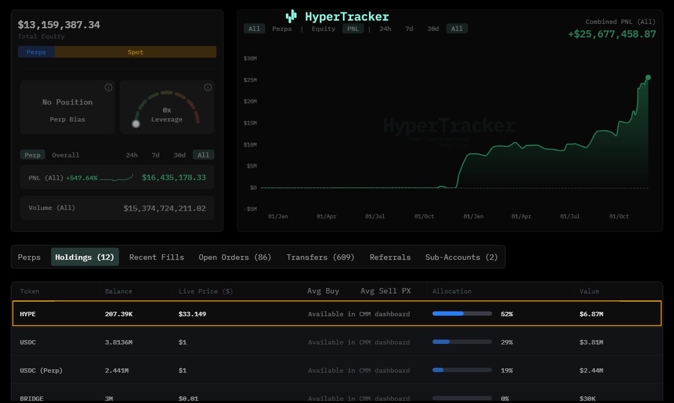Select the 24h chart timeframe
Screen dimensions: 674x403
click(x=384, y=29)
